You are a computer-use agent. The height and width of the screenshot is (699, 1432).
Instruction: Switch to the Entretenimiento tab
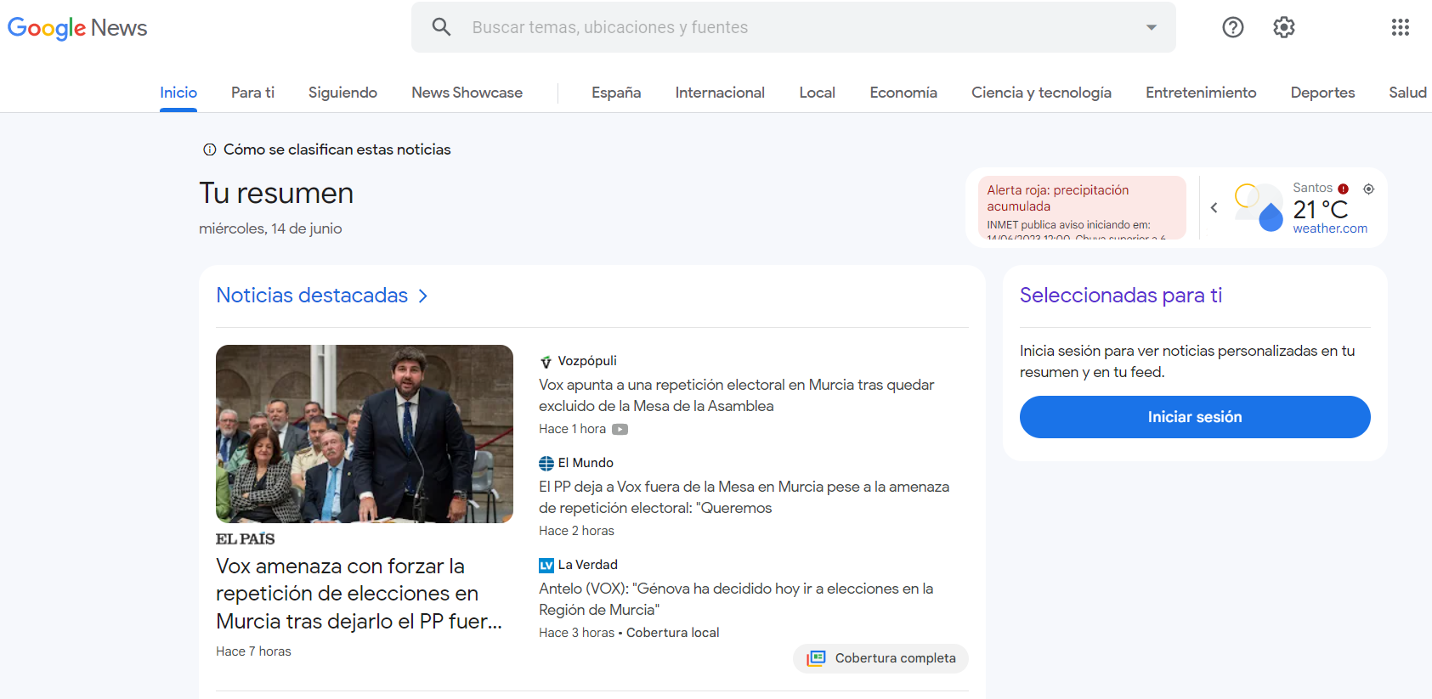1201,93
